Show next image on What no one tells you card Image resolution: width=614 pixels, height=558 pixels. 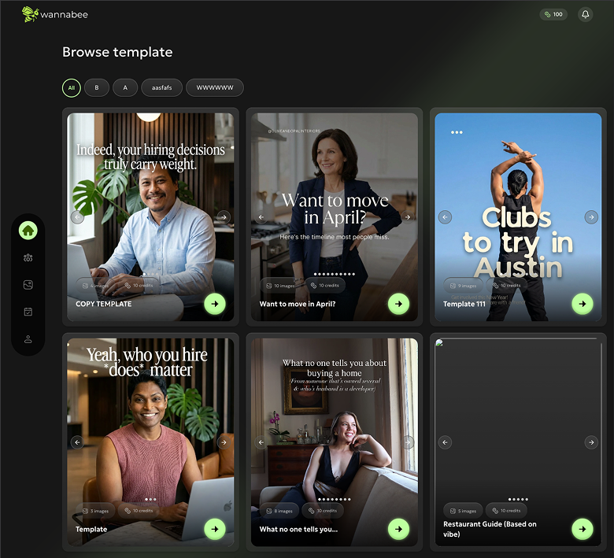[408, 442]
